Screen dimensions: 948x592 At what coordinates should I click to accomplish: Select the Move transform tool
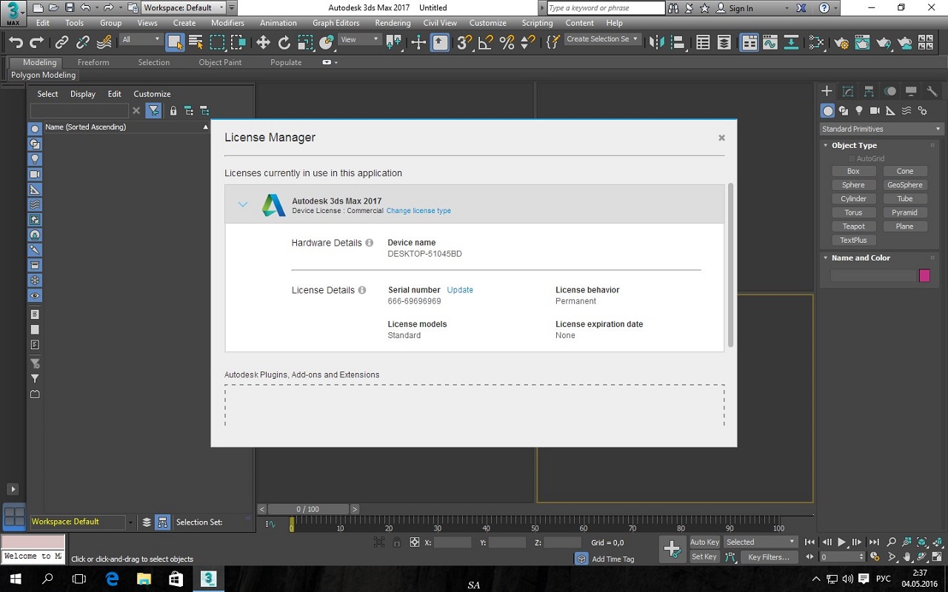coord(263,43)
